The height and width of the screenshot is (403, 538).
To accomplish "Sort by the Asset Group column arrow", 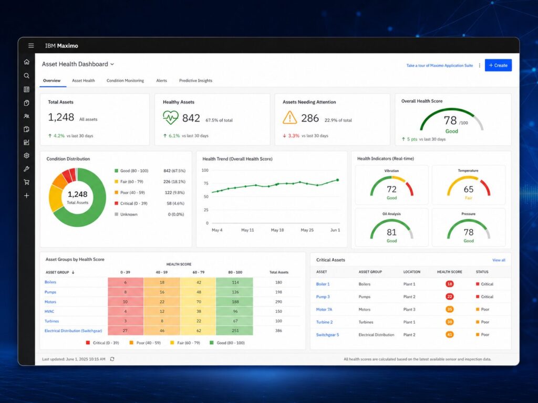I will coord(73,272).
